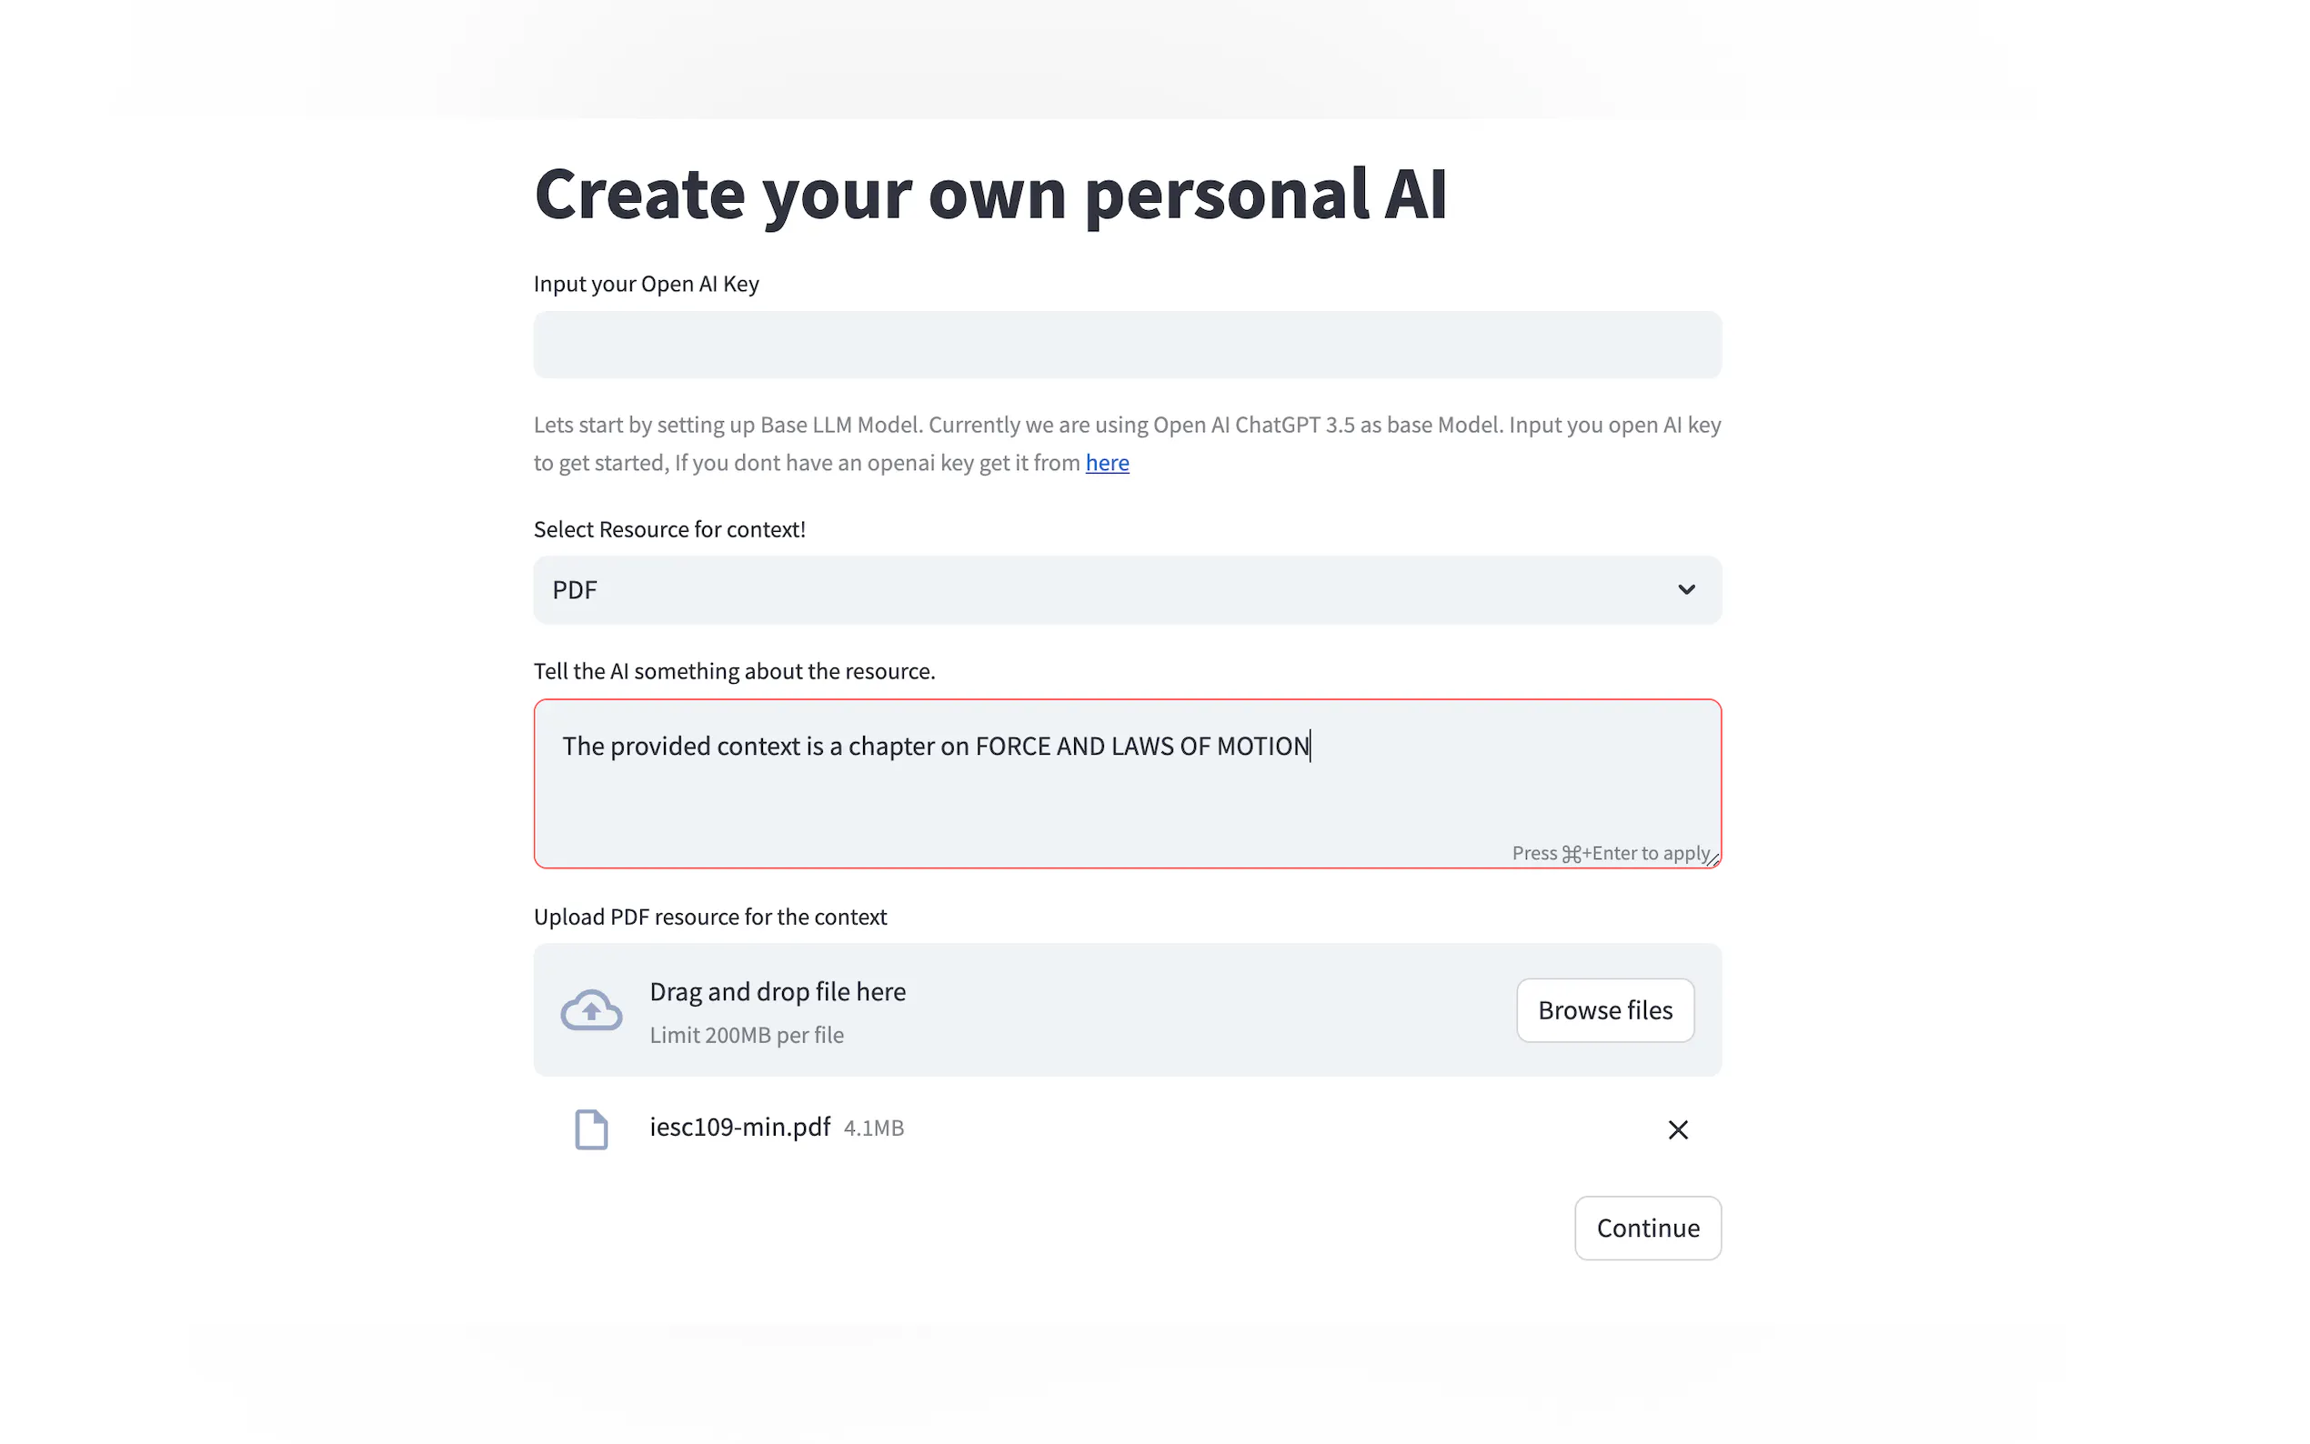Image resolution: width=2310 pixels, height=1444 pixels.
Task: Click the 'Drag and drop file here' text
Action: coord(778,991)
